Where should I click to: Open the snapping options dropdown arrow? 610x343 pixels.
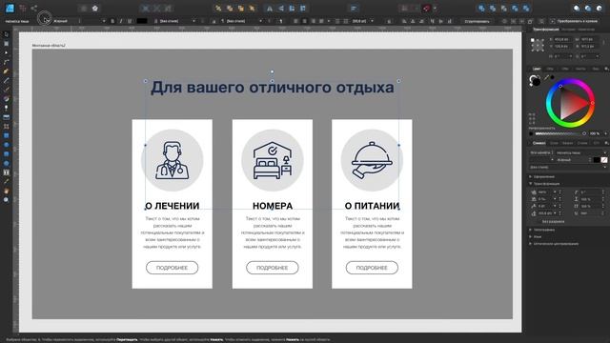point(435,9)
